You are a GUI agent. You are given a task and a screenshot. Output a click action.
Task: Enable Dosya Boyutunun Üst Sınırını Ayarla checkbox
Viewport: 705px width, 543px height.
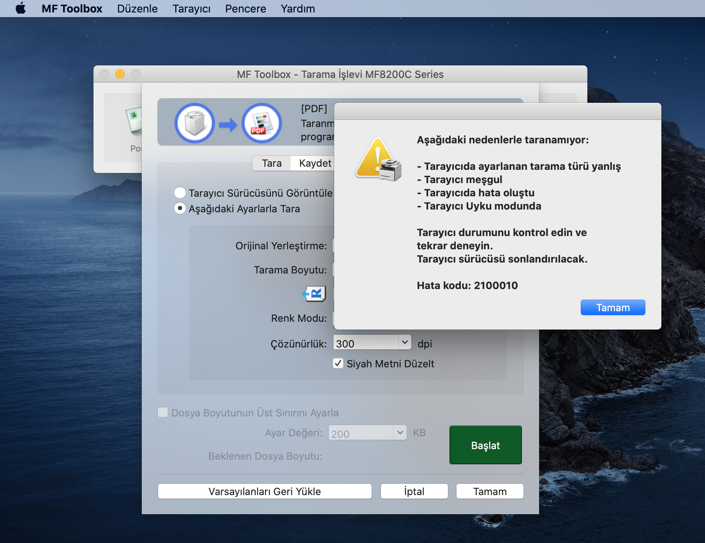point(163,413)
